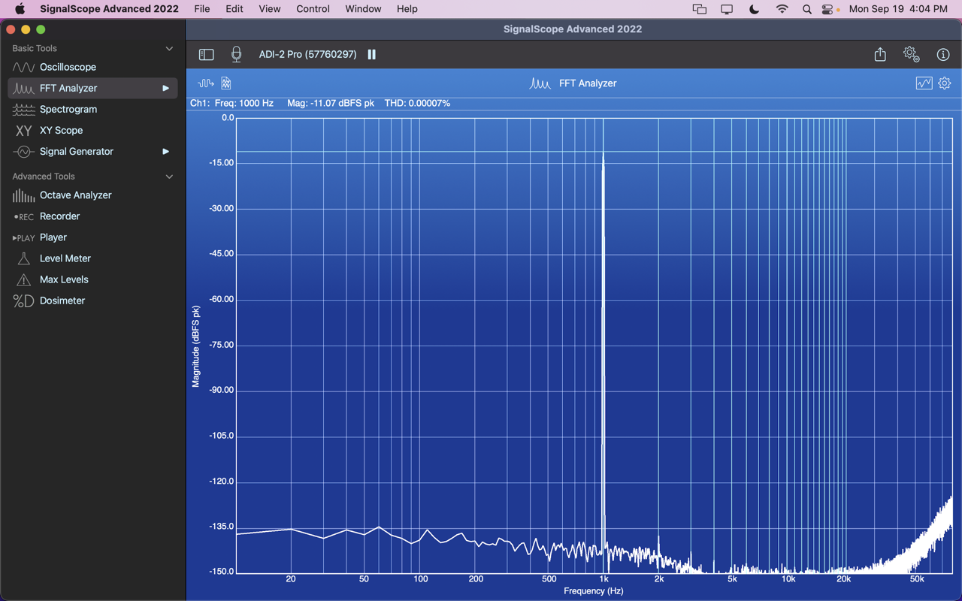This screenshot has height=601, width=962.
Task: Select the Signal Generator icon
Action: (x=23, y=151)
